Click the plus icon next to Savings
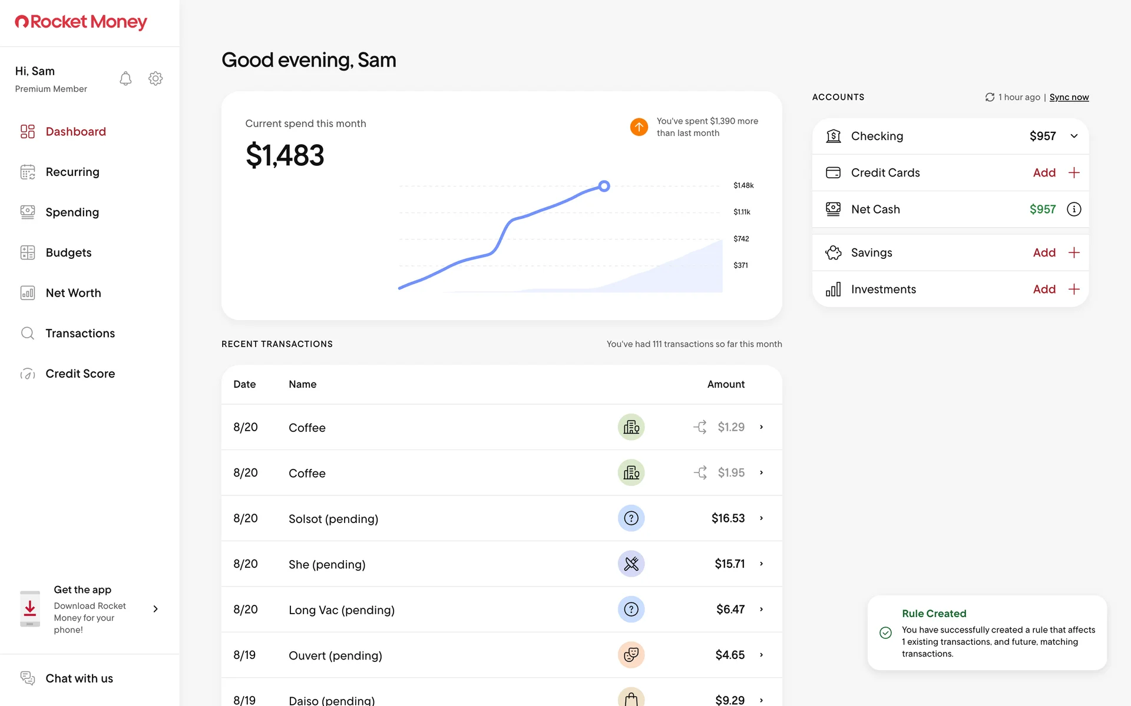Viewport: 1131px width, 706px height. (1073, 253)
